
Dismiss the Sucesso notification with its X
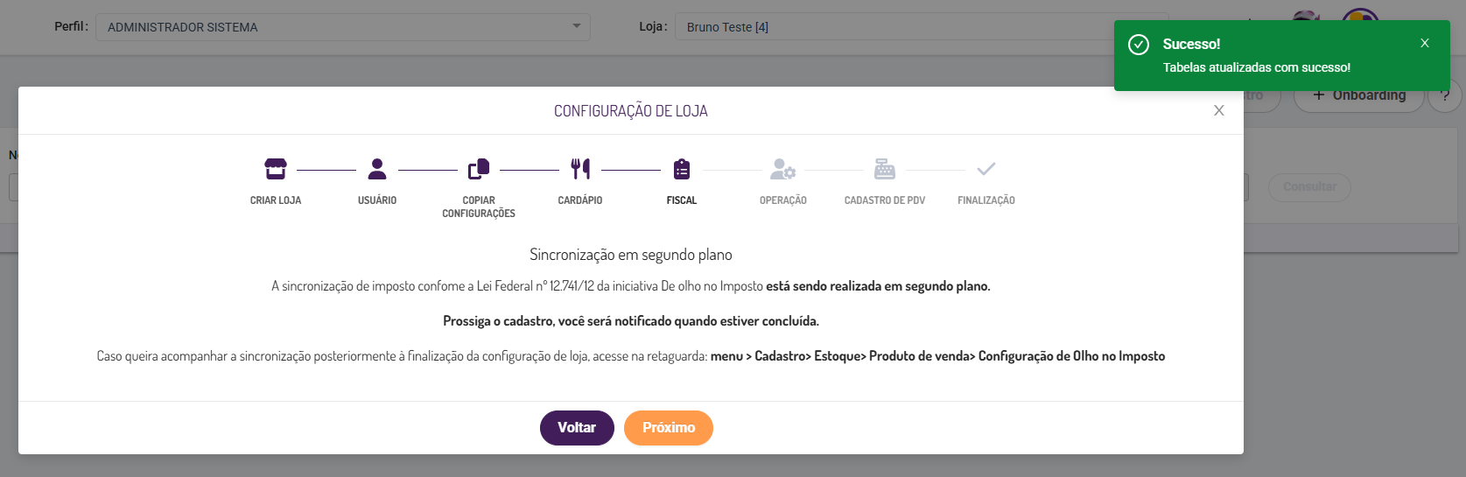coord(1425,43)
